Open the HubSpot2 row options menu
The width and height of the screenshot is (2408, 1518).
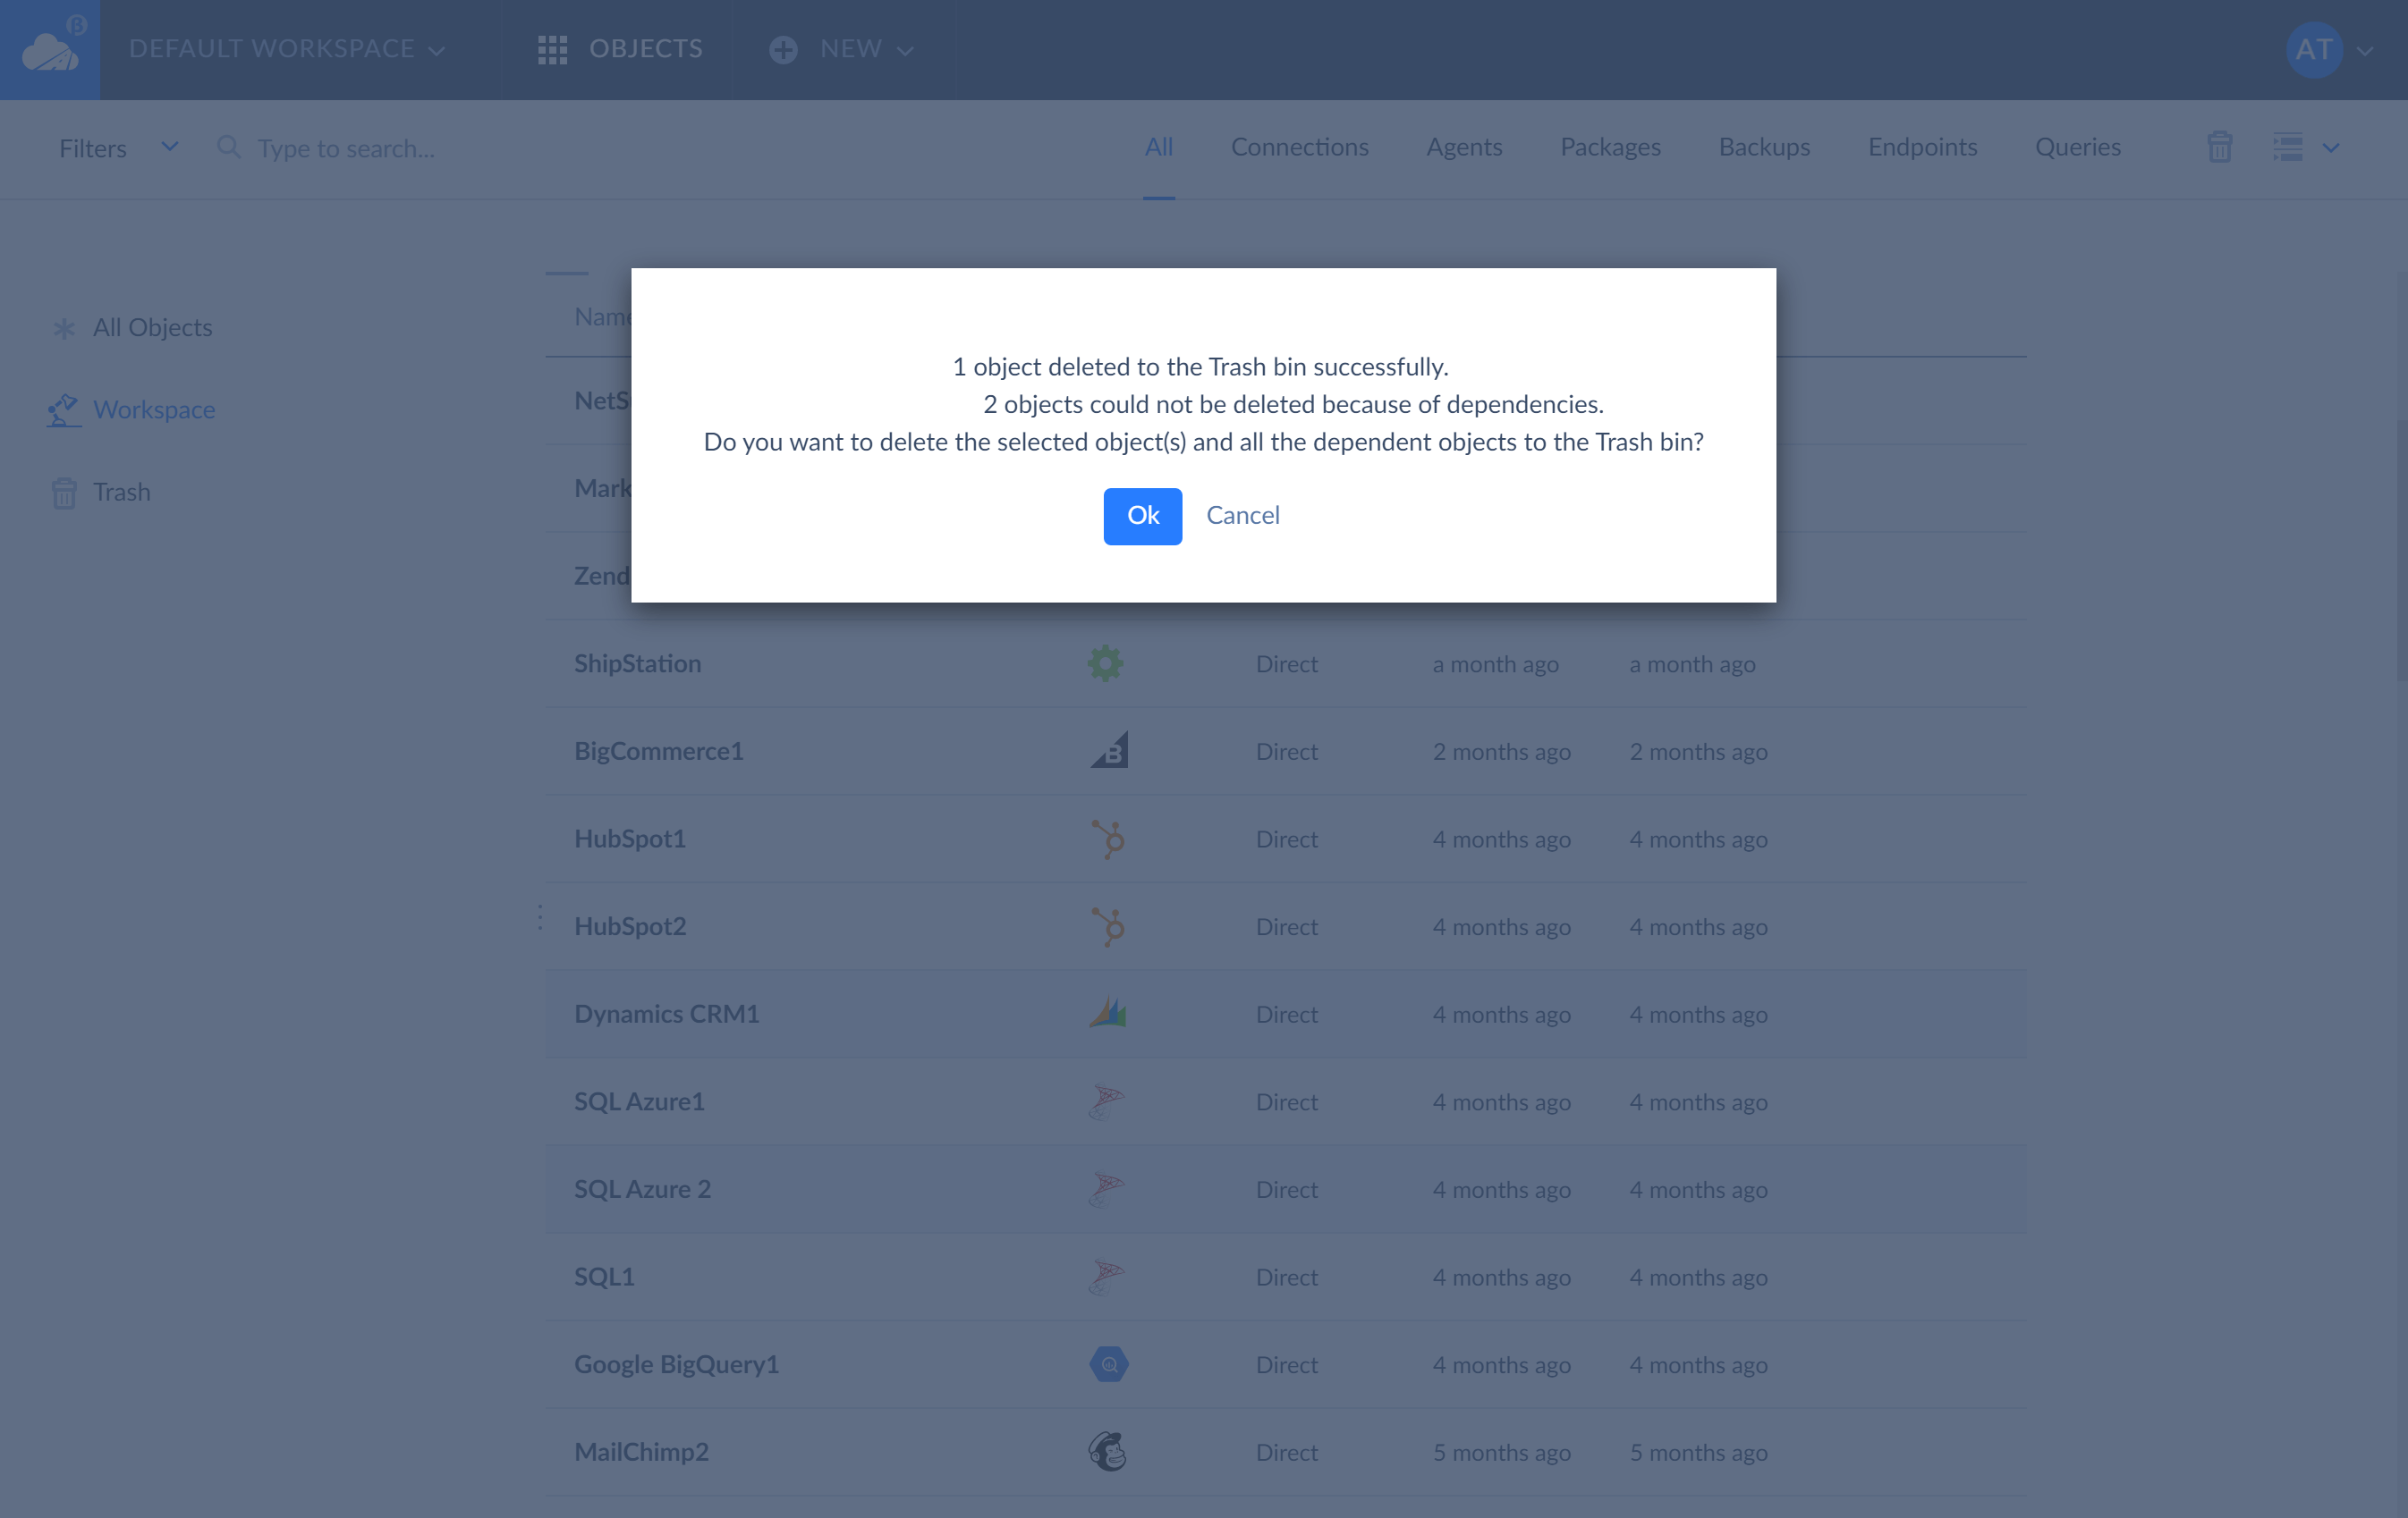(540, 917)
